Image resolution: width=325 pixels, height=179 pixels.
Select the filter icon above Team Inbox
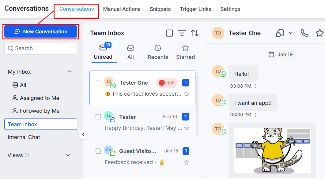coord(182,33)
